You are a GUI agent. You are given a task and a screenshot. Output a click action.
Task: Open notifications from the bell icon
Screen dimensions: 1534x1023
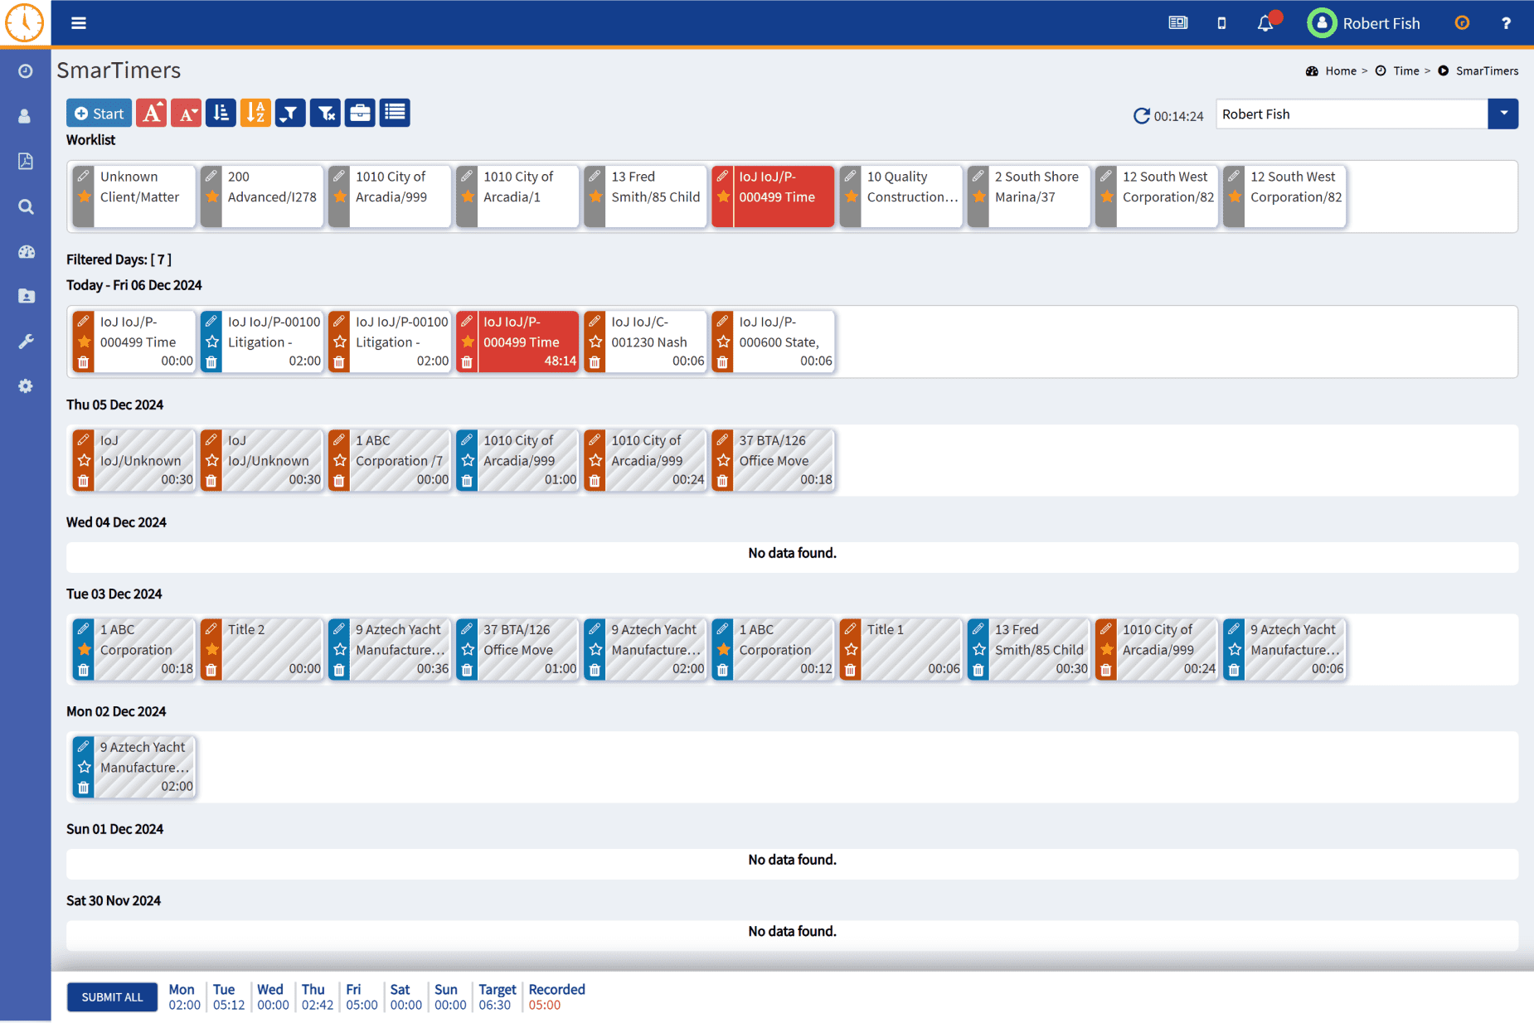[x=1265, y=23]
